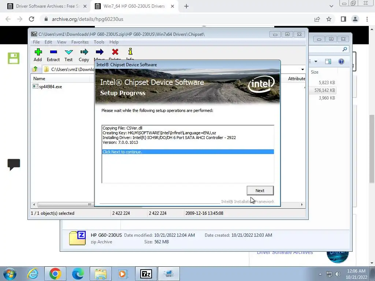Close the Win7_64 HP G60-230US tab
Viewport: 375px width, 281px height.
172,7
